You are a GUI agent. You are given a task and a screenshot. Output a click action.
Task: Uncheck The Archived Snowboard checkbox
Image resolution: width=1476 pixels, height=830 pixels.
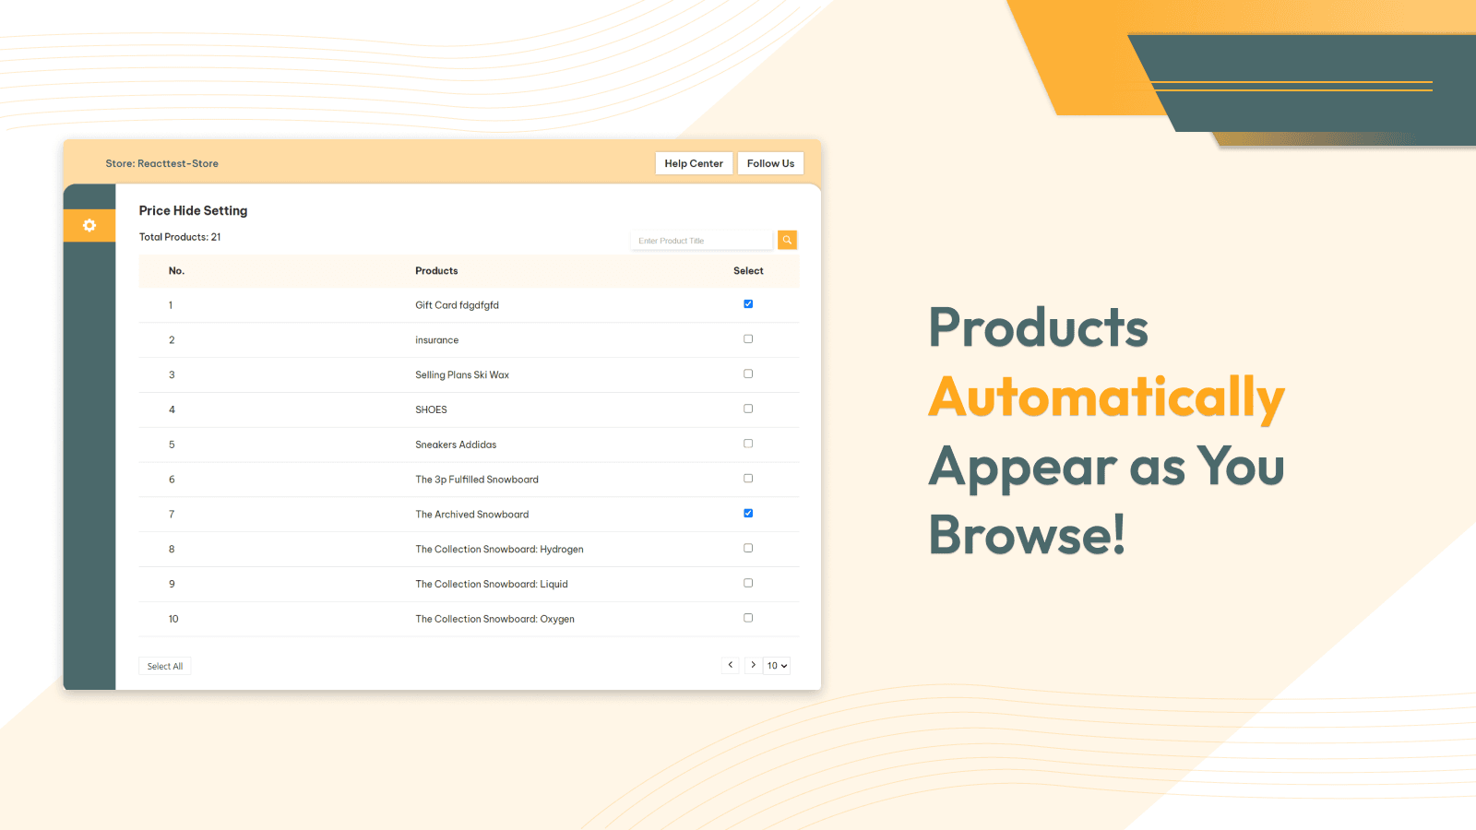coord(748,514)
